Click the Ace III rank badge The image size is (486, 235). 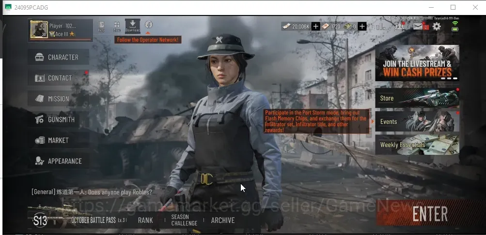[62, 34]
